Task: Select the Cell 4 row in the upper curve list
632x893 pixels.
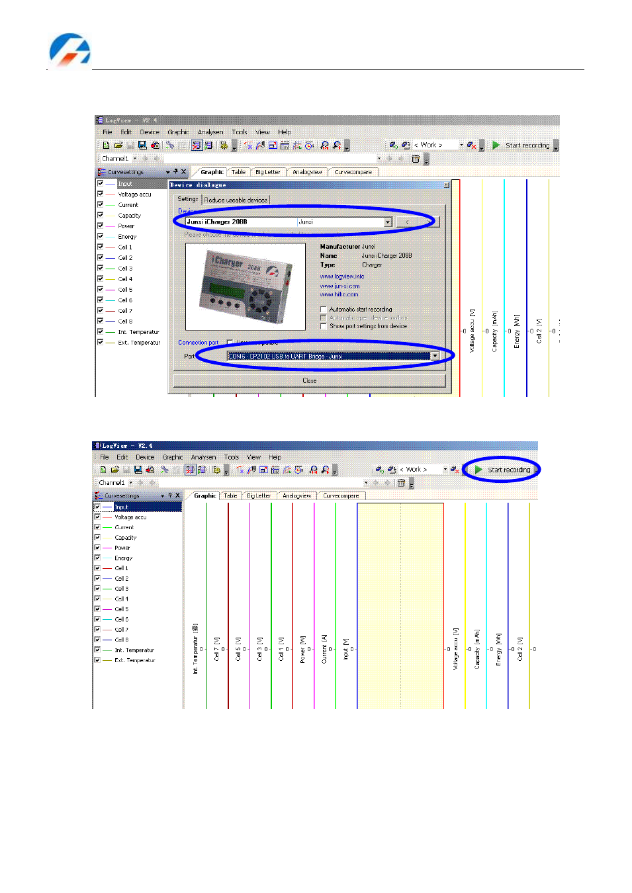Action: tap(125, 278)
